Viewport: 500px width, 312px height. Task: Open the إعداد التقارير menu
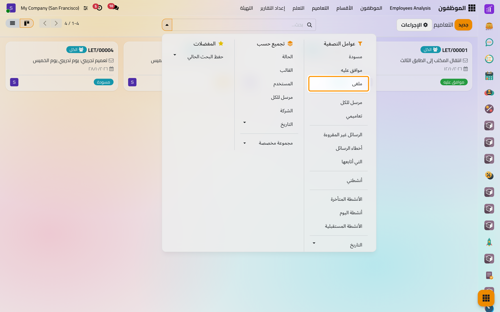pyautogui.click(x=273, y=8)
